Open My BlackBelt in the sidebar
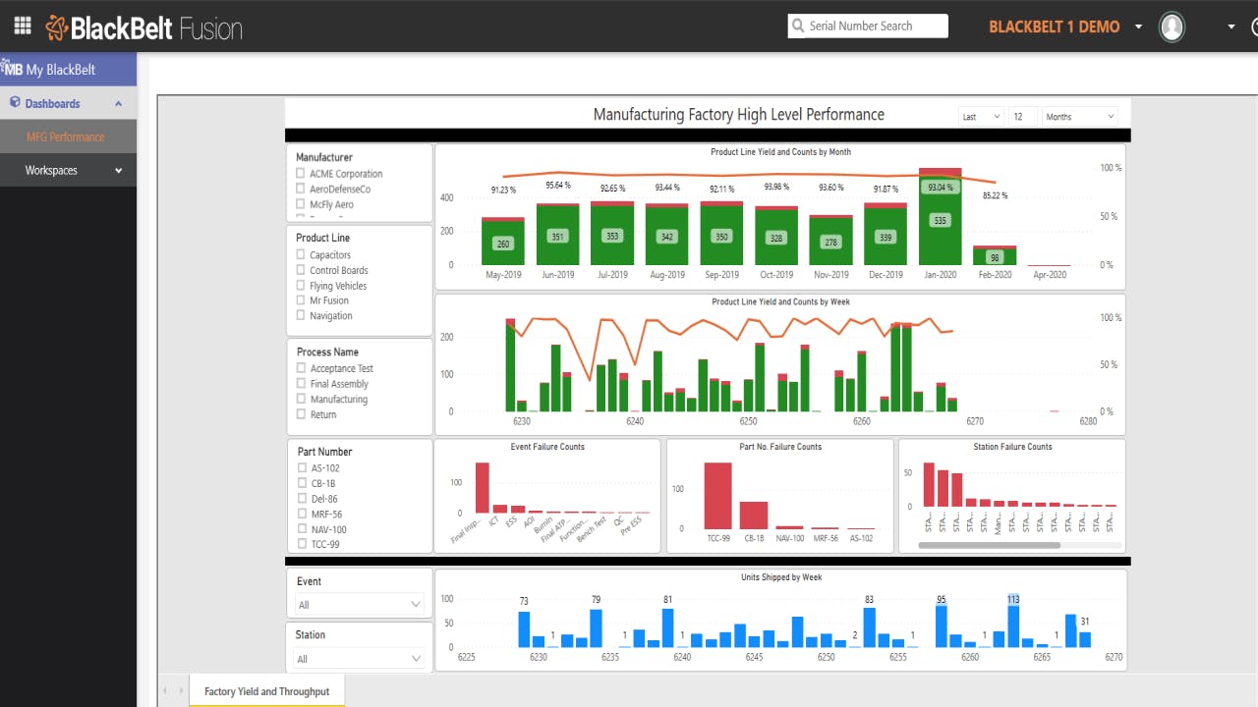Viewport: 1258px width, 707px height. pyautogui.click(x=68, y=70)
